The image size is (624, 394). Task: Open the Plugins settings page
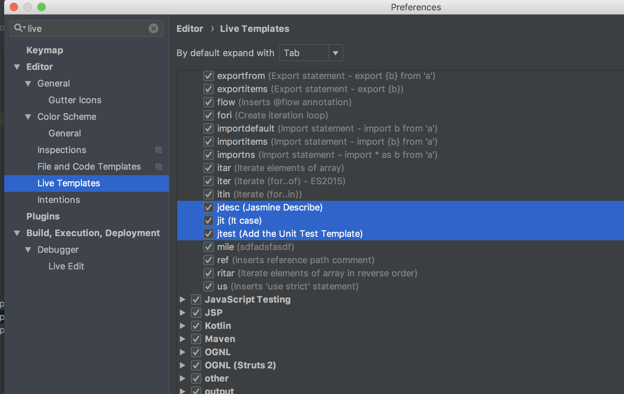coord(43,216)
